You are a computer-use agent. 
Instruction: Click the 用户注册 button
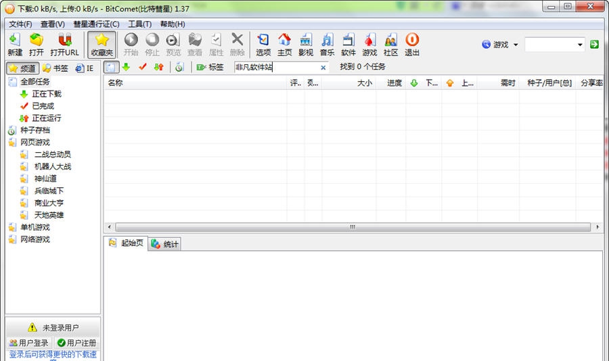[x=76, y=343]
